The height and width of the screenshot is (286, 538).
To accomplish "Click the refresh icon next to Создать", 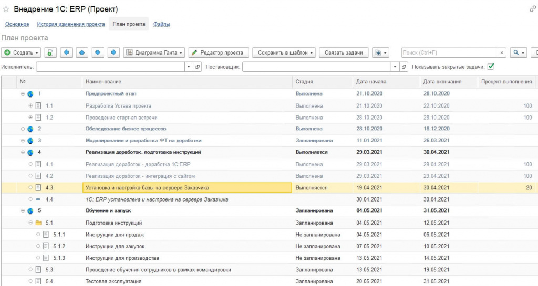I will pos(50,52).
